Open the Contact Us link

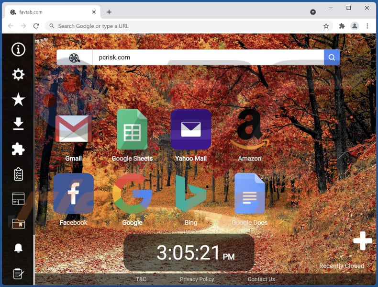click(261, 279)
